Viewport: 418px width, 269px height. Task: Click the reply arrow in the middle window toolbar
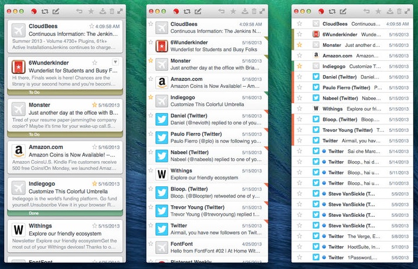pyautogui.click(x=221, y=11)
